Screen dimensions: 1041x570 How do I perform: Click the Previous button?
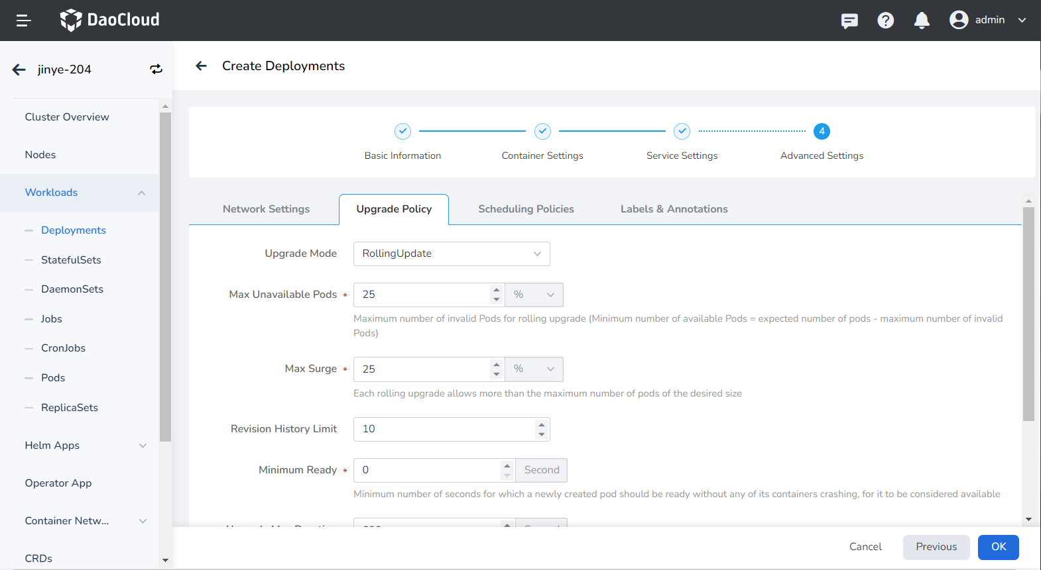point(936,547)
